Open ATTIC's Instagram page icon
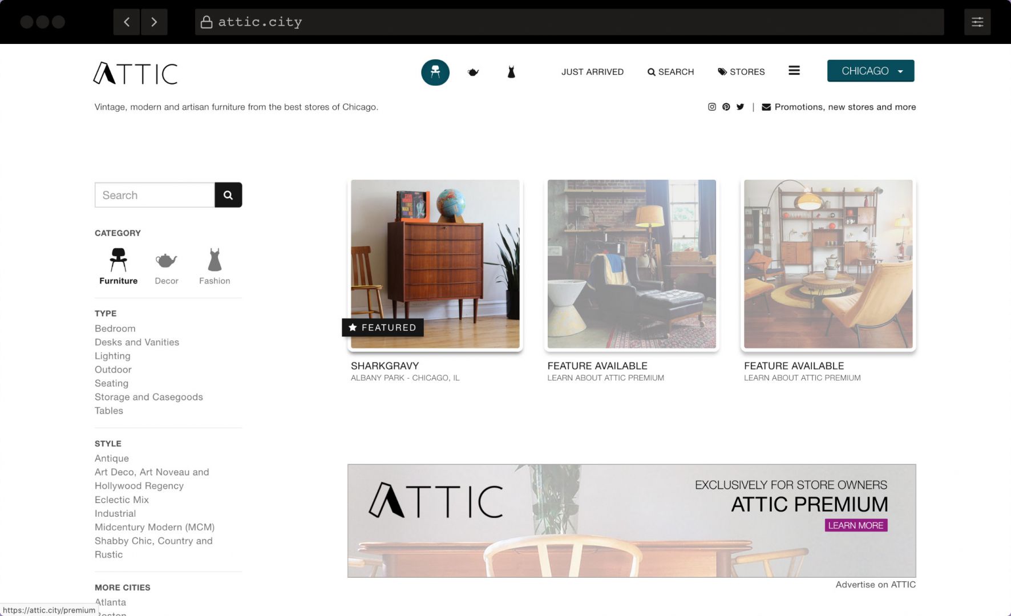 pyautogui.click(x=711, y=107)
